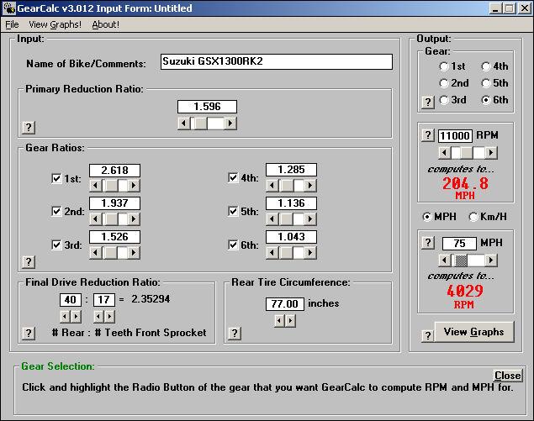Increase 5th gear ratio with right arrow
This screenshot has height=421, width=534.
coord(310,218)
